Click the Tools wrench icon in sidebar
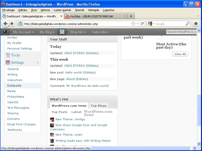202x151 pixels. tap(8, 55)
